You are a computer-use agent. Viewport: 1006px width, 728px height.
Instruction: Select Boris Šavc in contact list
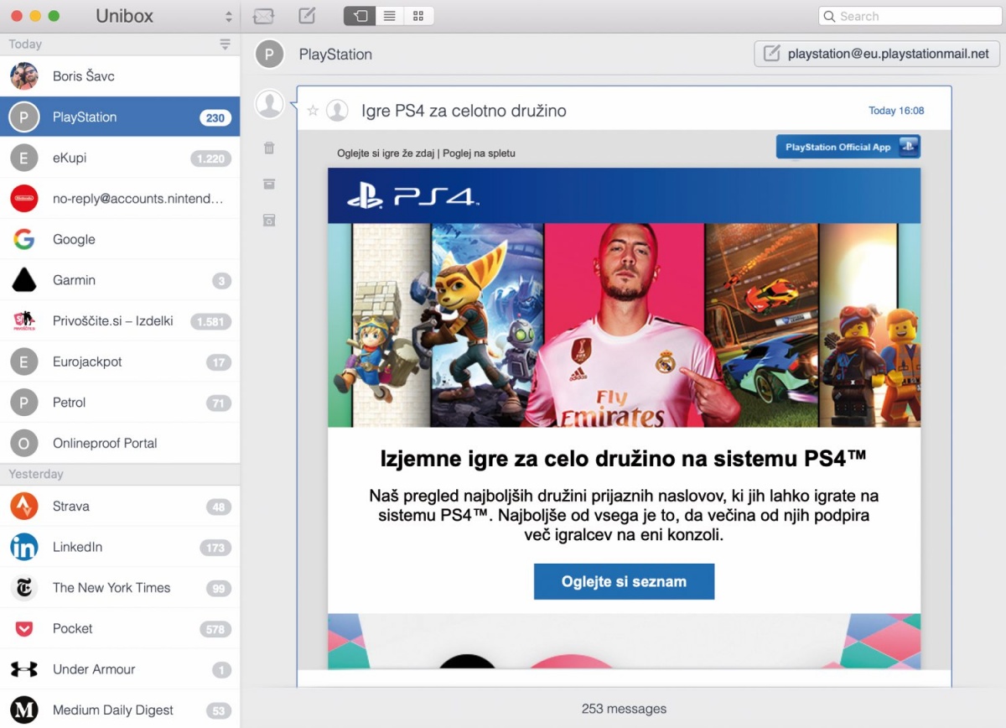click(x=120, y=76)
